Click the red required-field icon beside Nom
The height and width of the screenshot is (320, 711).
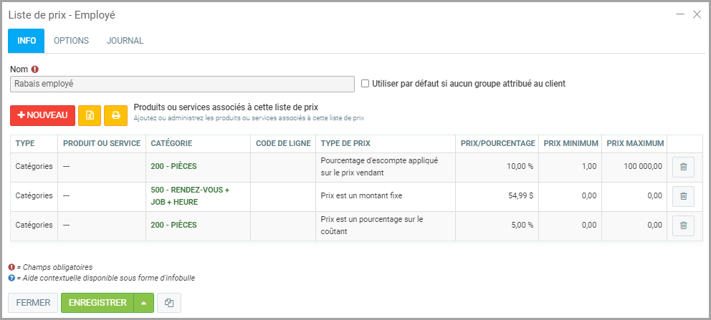coord(34,69)
